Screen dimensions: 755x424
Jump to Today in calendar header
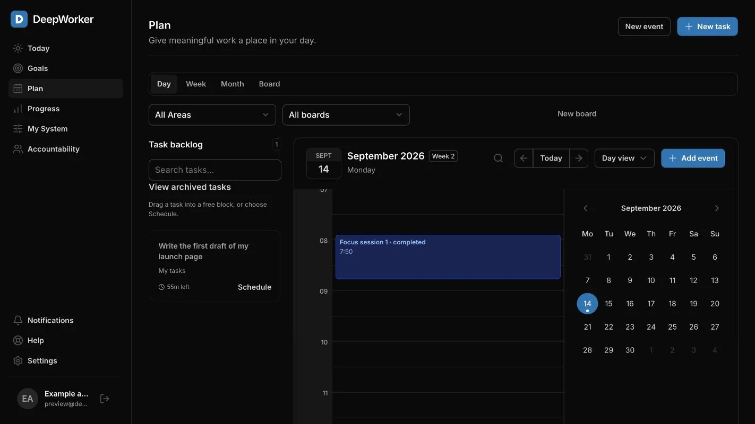551,158
